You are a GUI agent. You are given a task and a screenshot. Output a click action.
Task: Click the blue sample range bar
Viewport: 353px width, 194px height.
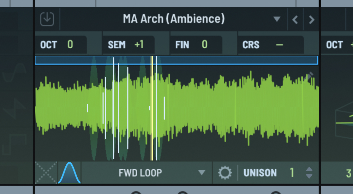176,60
